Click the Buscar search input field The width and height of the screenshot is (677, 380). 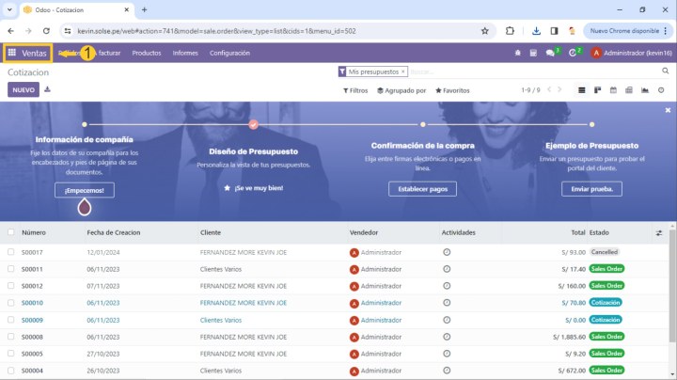point(527,71)
